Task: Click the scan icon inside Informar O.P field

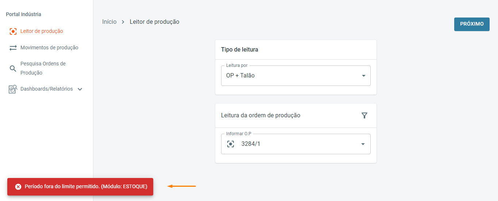Action: 231,144
